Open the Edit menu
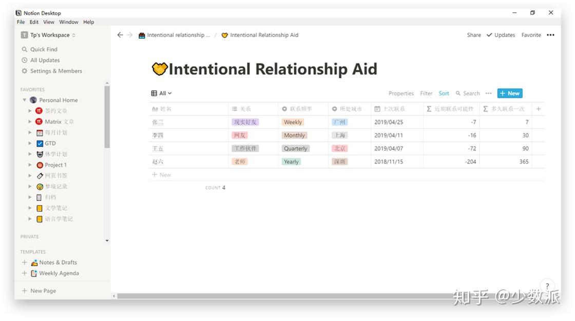 coord(34,22)
